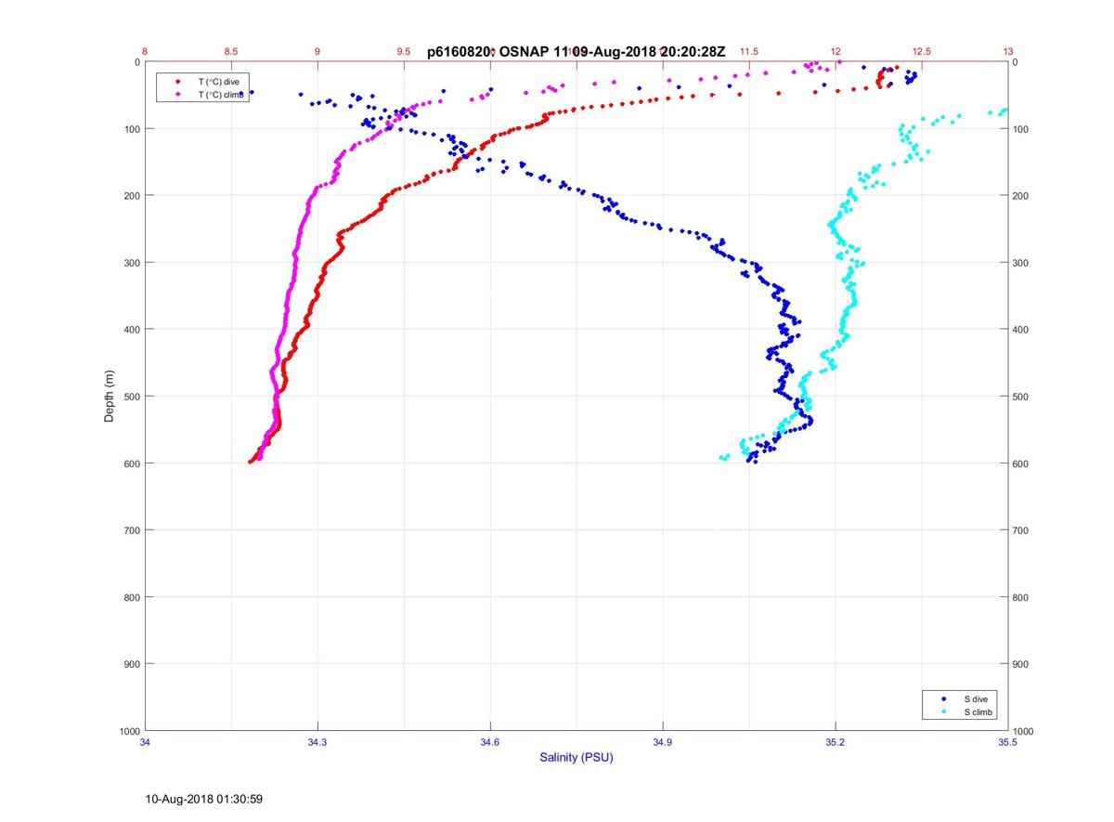This screenshot has width=1114, height=822.
Task: Click the '300' tick on the right depth axis
Action: [x=1022, y=263]
